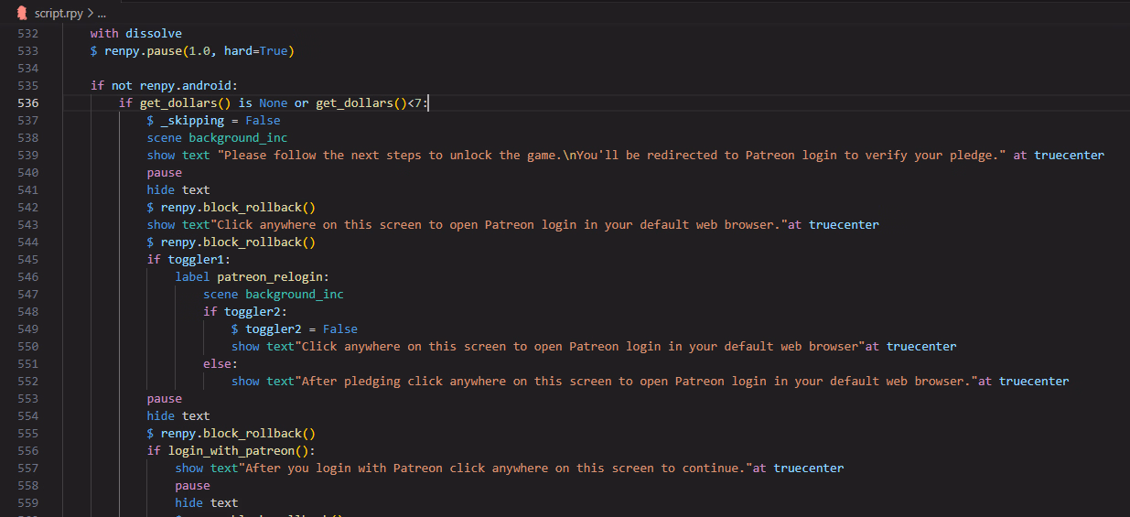Click the Ren'Py file icon in breadcrumb
The height and width of the screenshot is (517, 1130).
(22, 14)
